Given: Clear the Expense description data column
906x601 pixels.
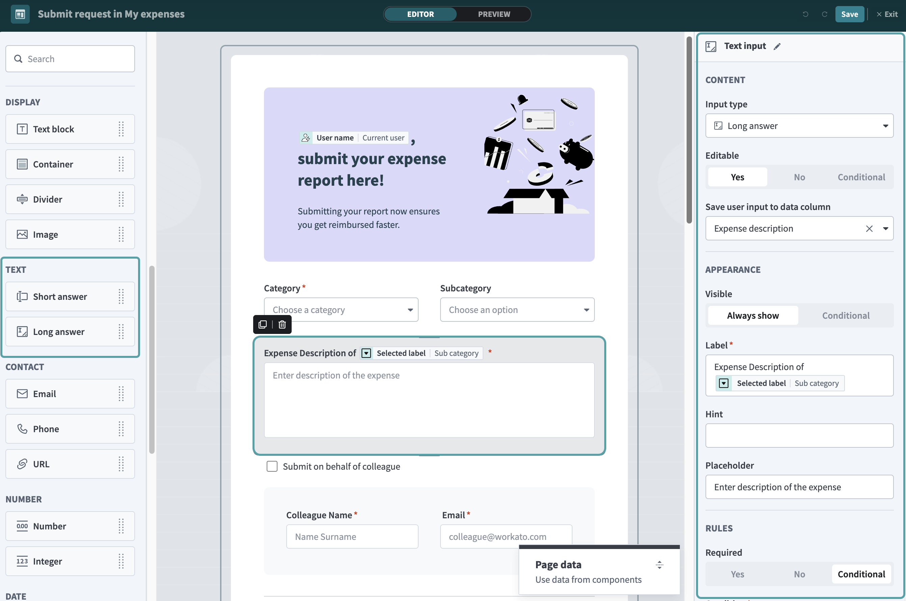Looking at the screenshot, I should click(x=869, y=229).
